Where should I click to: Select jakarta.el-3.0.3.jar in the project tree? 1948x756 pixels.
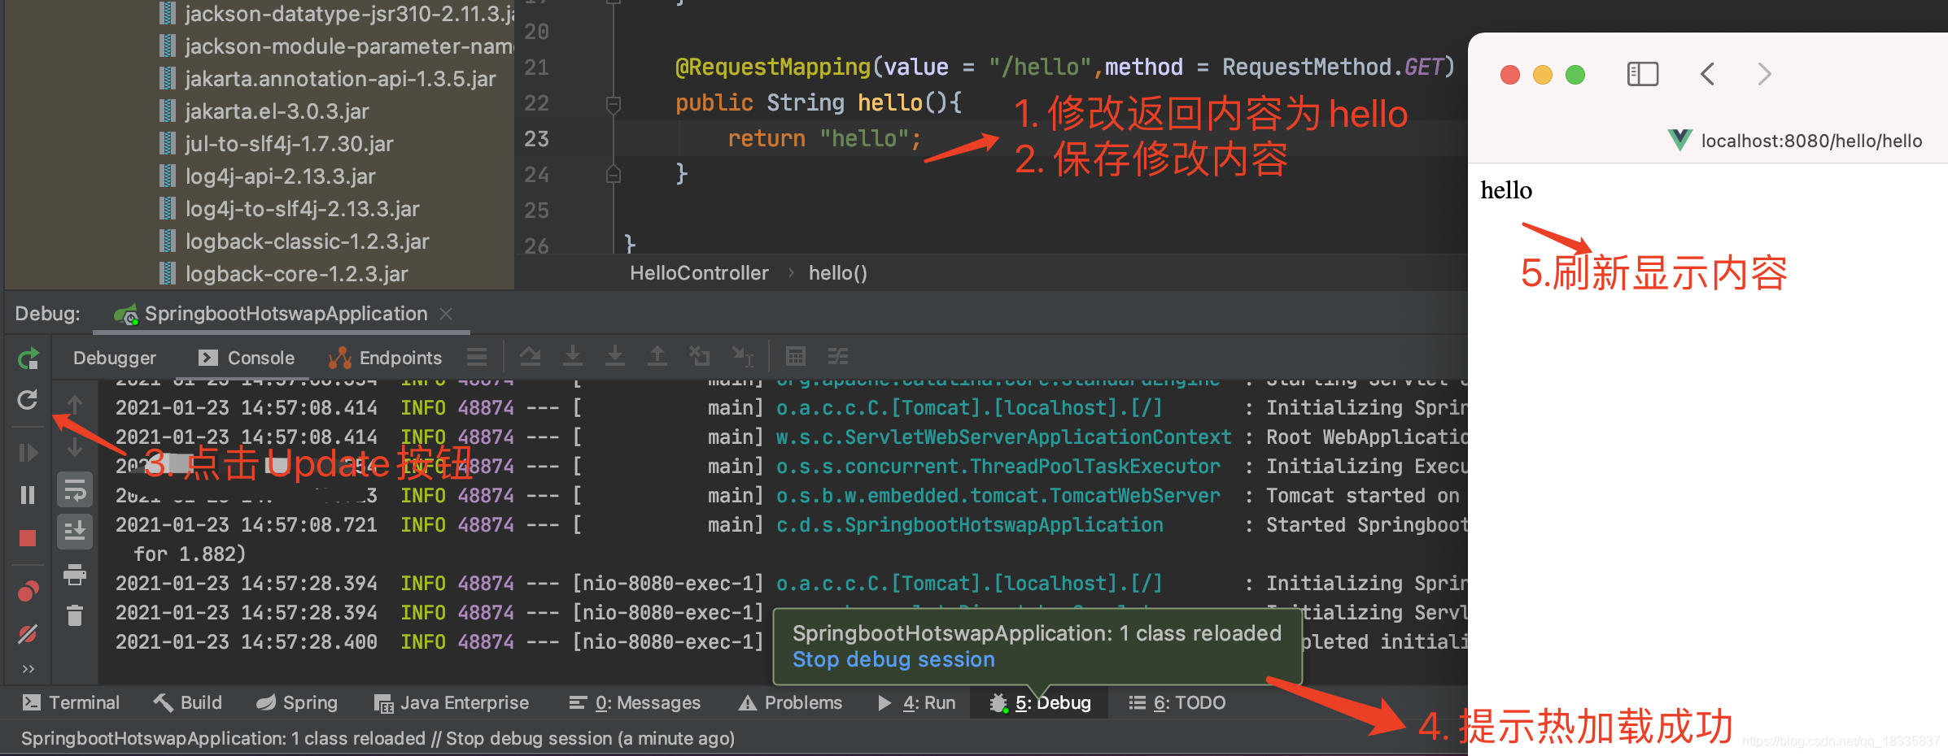pyautogui.click(x=277, y=111)
